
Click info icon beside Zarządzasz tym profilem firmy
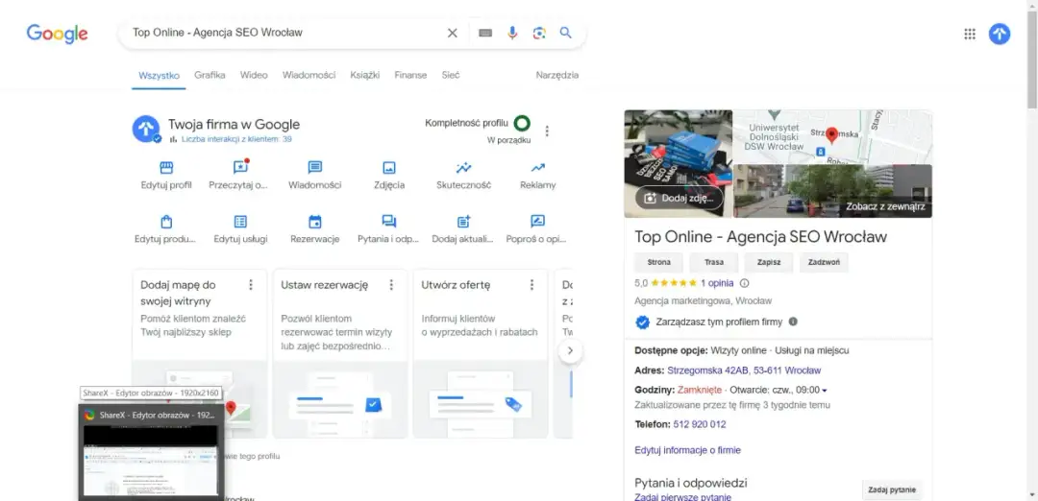tap(793, 322)
